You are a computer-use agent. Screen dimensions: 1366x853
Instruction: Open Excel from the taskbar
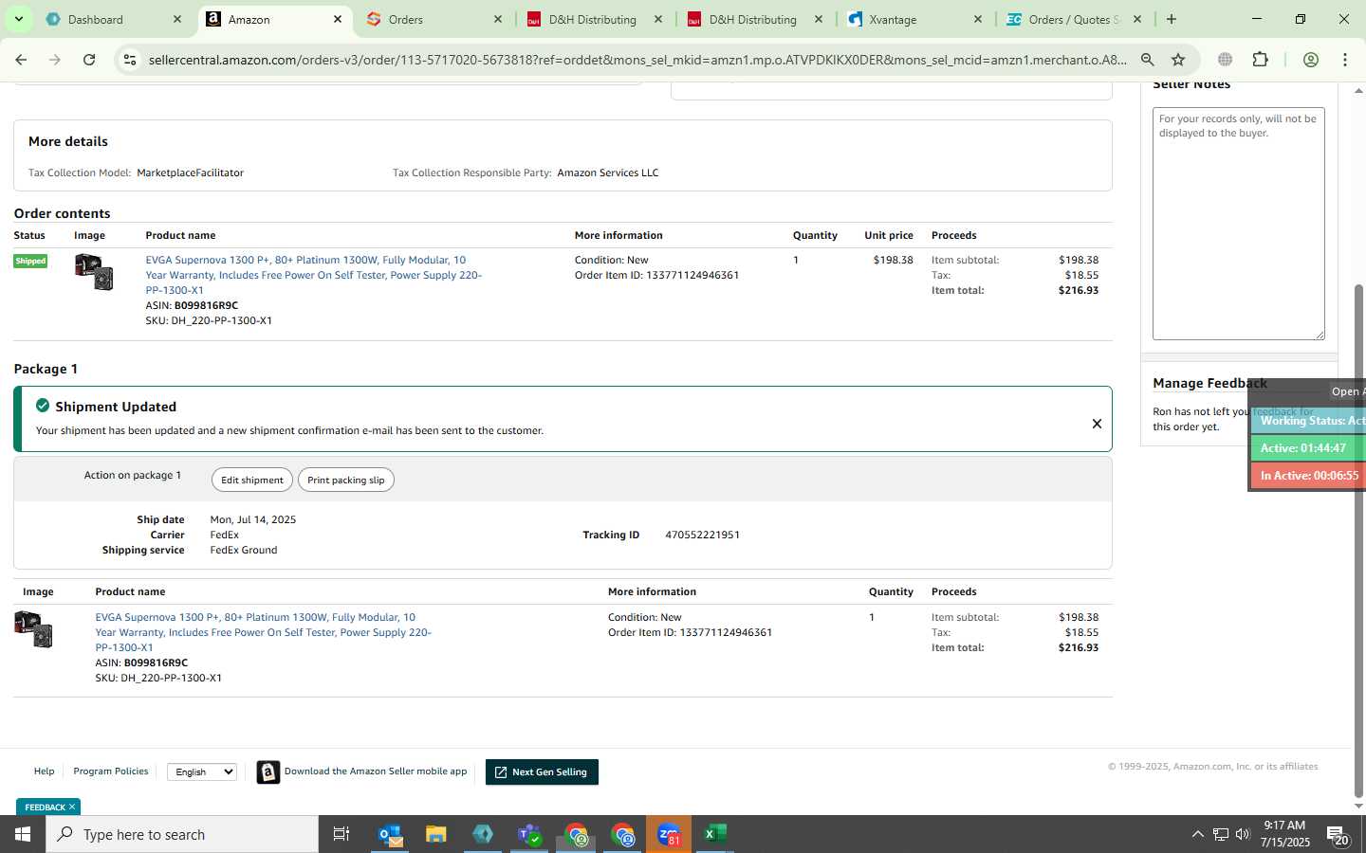tap(714, 834)
